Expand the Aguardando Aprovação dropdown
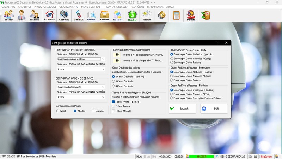This screenshot has width=282, height=159. [x=103, y=87]
